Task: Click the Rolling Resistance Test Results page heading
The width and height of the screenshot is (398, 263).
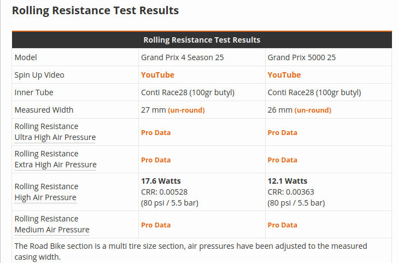Action: [95, 10]
